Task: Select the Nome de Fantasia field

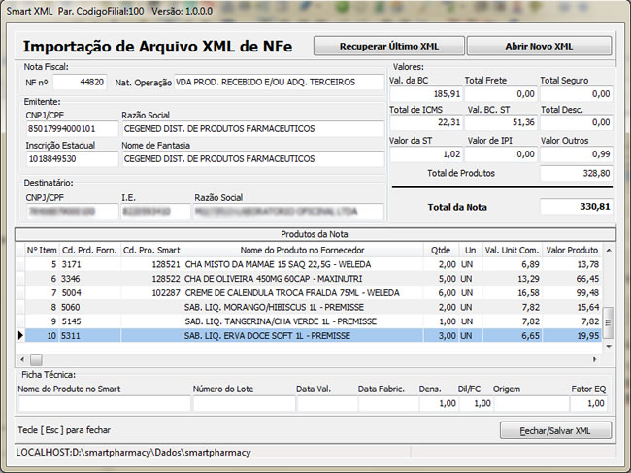Action: [x=252, y=159]
